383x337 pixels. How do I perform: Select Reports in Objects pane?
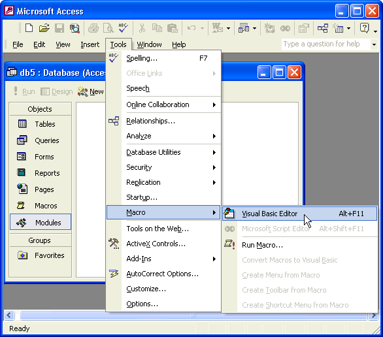coord(41,173)
